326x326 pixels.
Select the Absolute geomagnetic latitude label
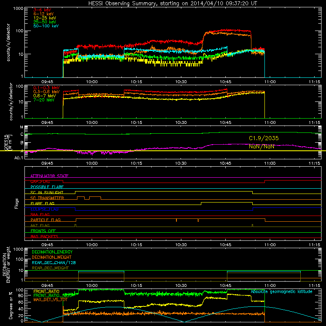282,291
